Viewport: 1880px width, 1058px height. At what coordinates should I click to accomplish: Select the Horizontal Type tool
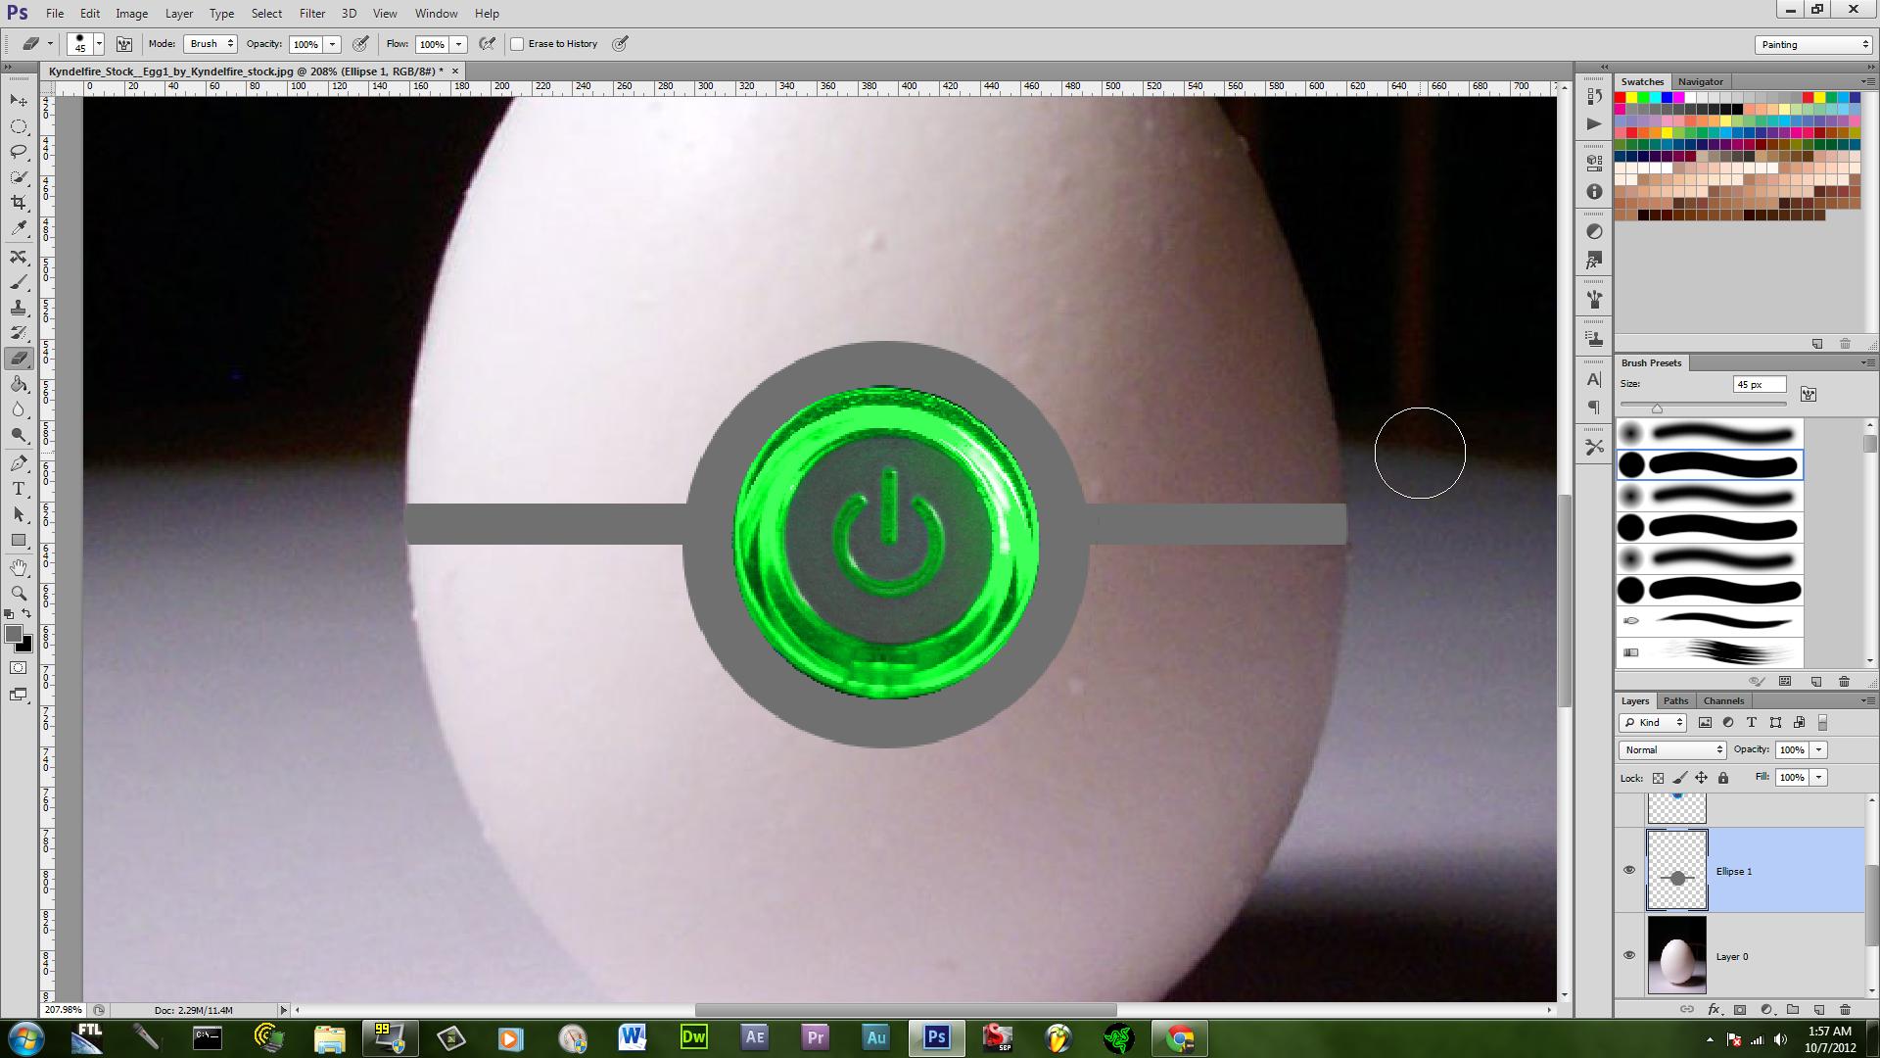pos(19,489)
